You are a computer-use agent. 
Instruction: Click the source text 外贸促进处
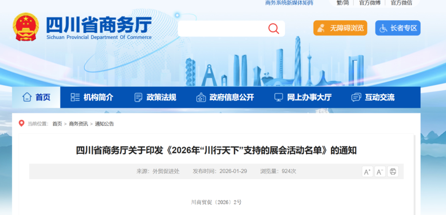(x=166, y=171)
